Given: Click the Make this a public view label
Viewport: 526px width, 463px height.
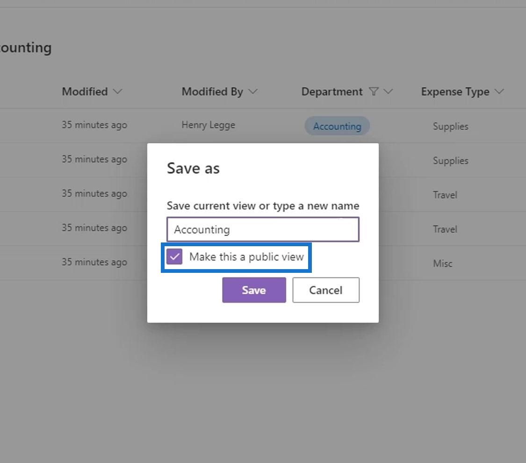Looking at the screenshot, I should 246,257.
